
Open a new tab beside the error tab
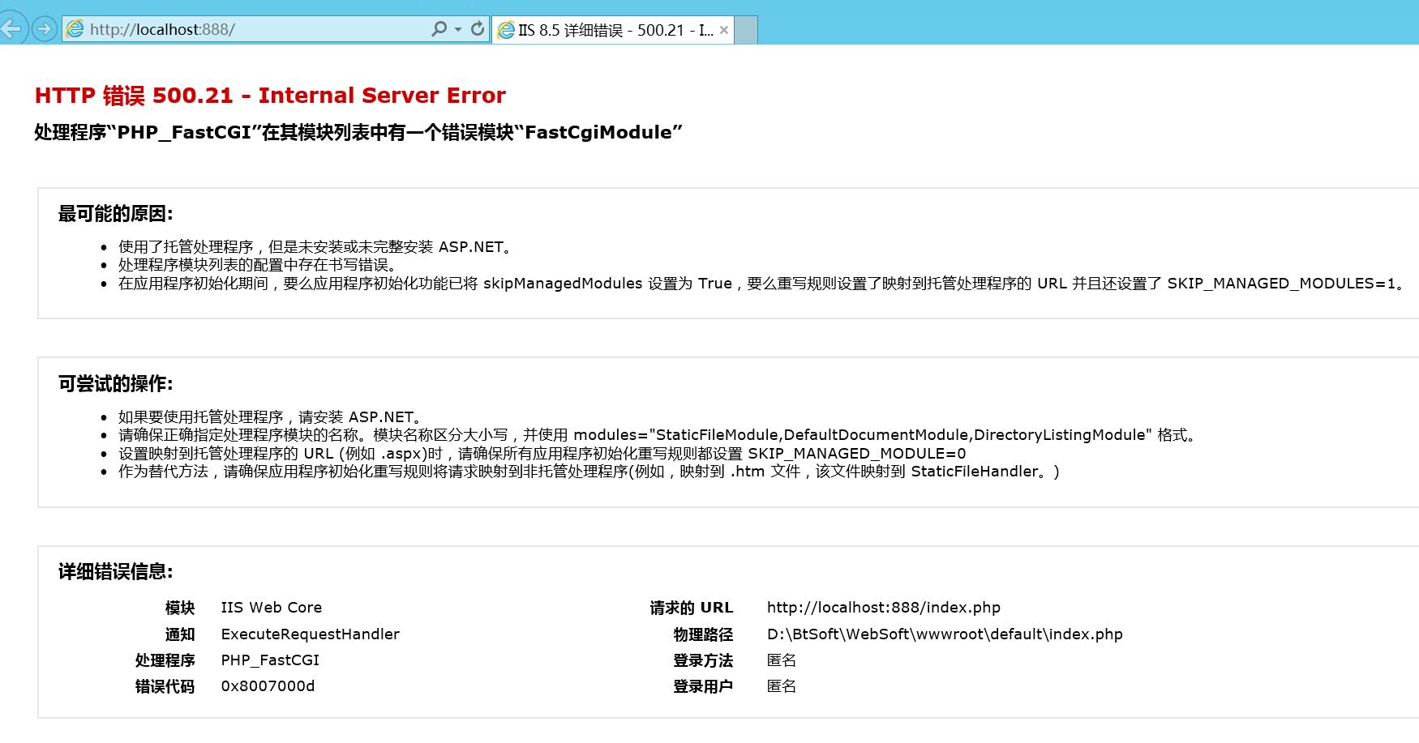point(746,30)
